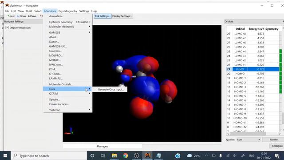Open the Crystallography menu
This screenshot has height=160, width=284.
point(68,11)
